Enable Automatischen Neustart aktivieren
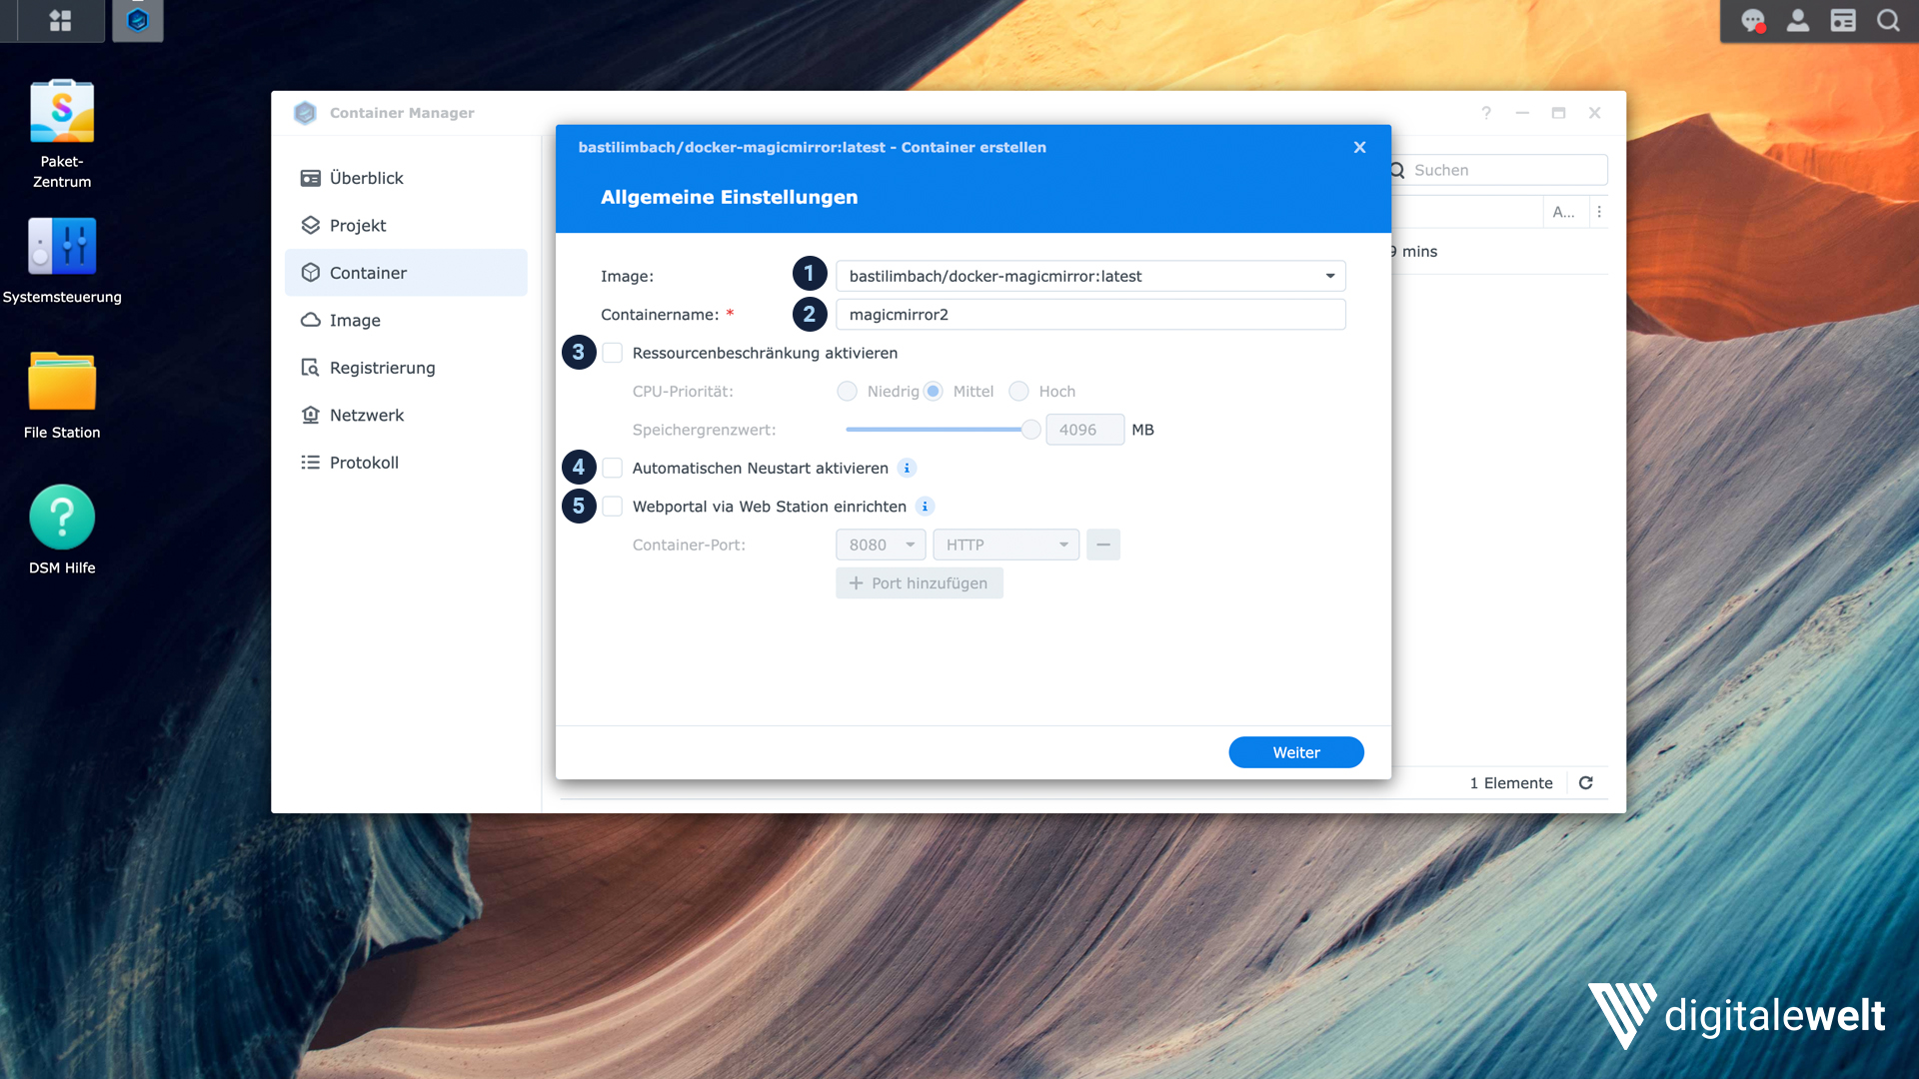 click(x=612, y=468)
